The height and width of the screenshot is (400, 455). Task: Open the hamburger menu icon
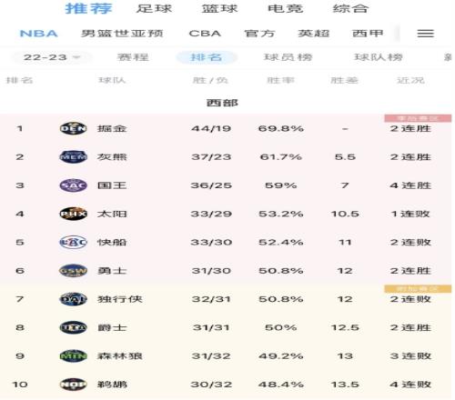[425, 34]
